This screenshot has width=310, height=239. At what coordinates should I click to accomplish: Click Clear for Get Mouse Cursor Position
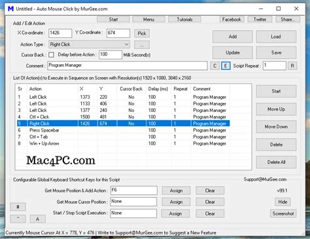point(210,202)
